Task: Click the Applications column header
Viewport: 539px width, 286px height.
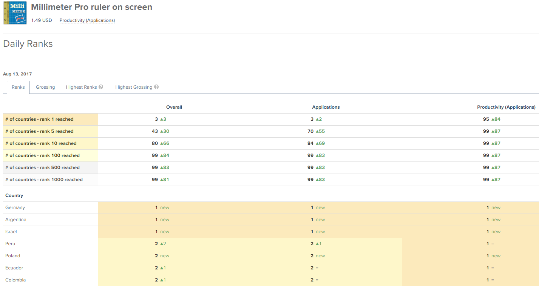Action: point(326,107)
